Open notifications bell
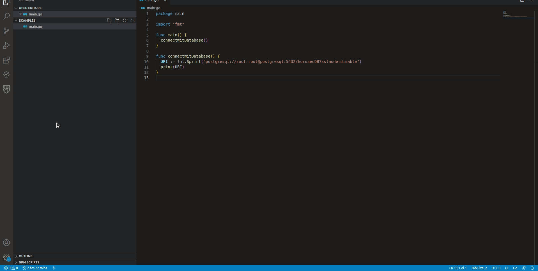Image resolution: width=538 pixels, height=271 pixels. point(532,268)
